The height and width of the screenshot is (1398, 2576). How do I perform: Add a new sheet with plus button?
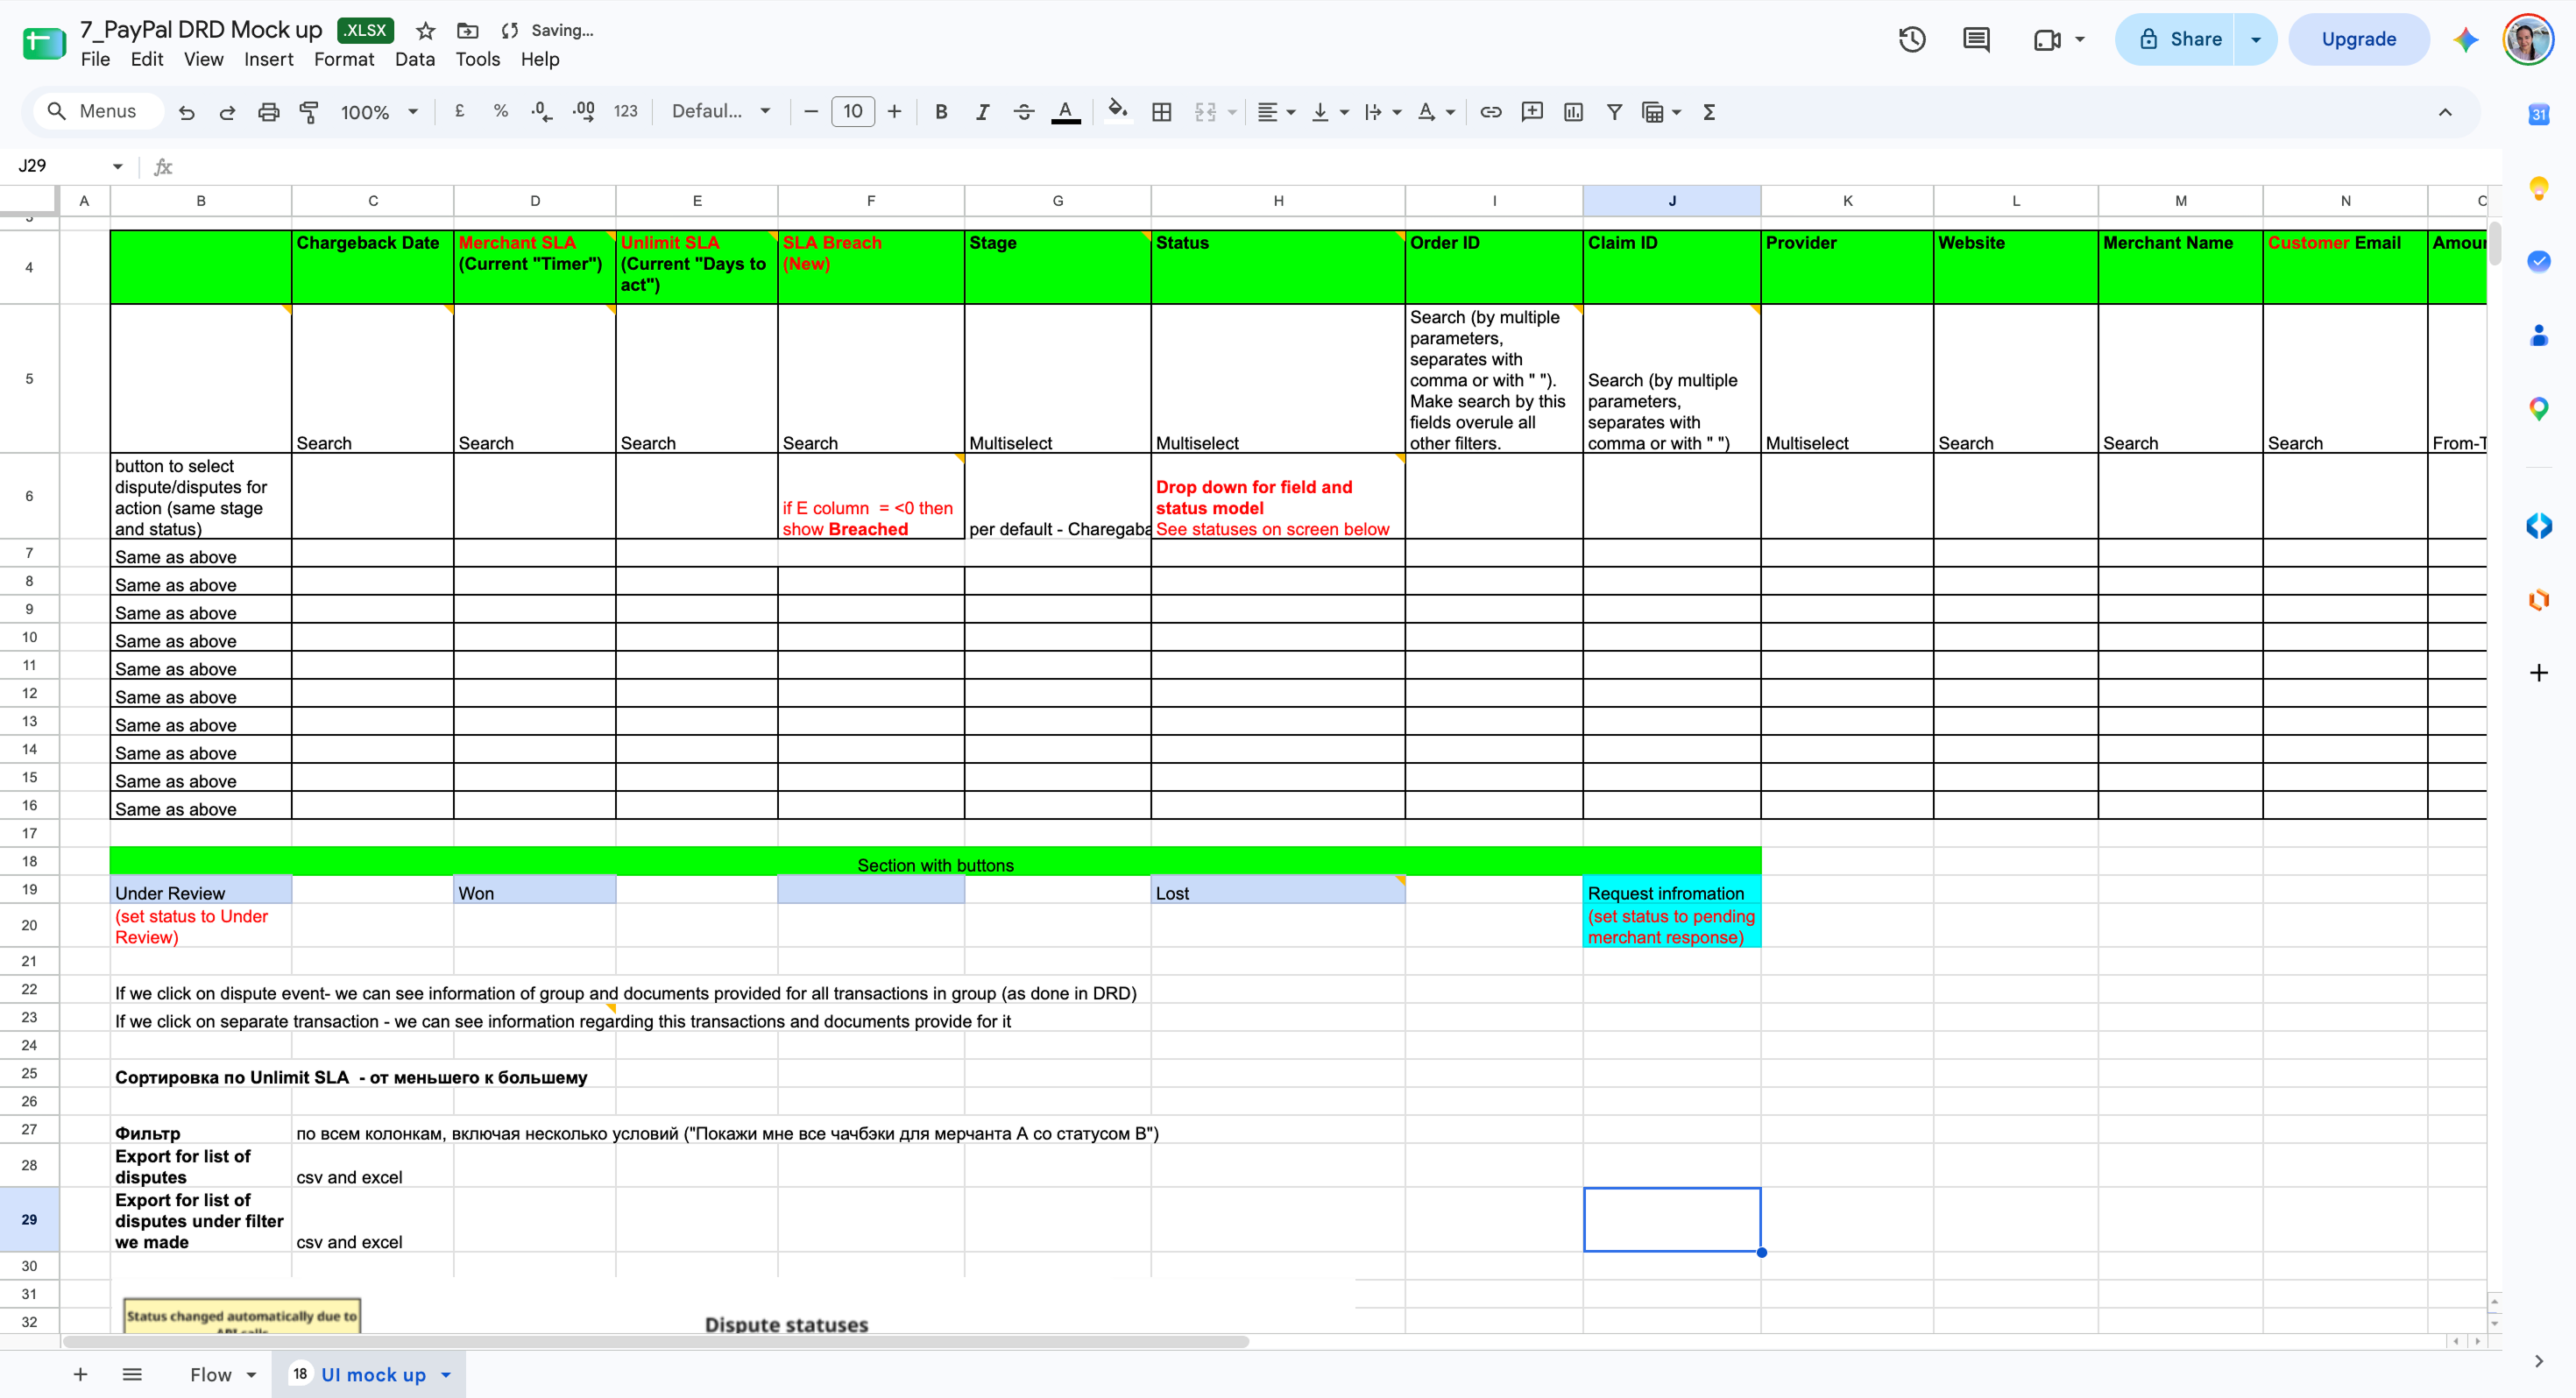(80, 1375)
